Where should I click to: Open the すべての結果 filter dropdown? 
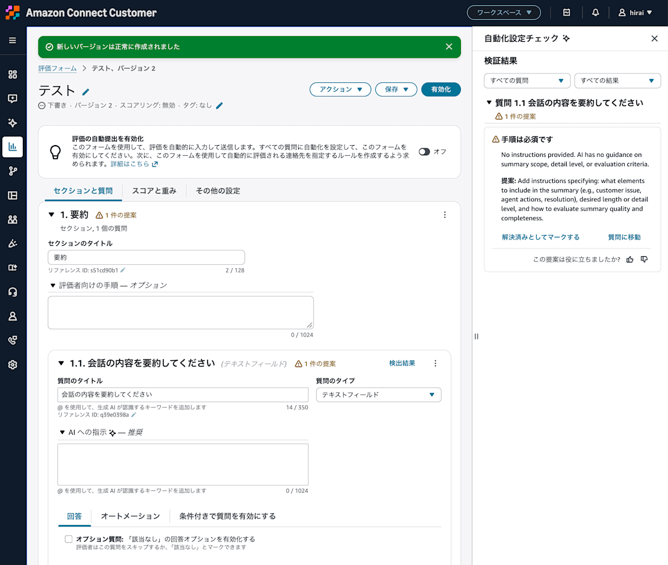coord(617,81)
